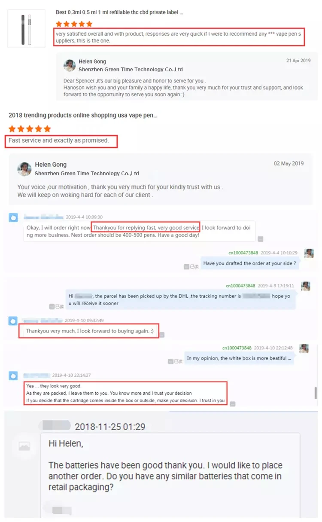
Task: Click image placeholder icon beside the 'Hi Helen,' message
Action: (x=24, y=447)
